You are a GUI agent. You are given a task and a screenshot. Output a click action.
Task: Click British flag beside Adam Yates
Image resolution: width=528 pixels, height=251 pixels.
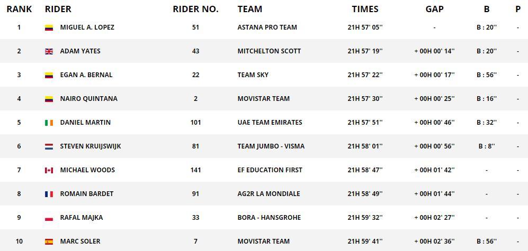49,51
